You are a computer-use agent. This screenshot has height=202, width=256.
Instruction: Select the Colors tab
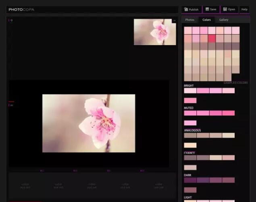pos(206,20)
